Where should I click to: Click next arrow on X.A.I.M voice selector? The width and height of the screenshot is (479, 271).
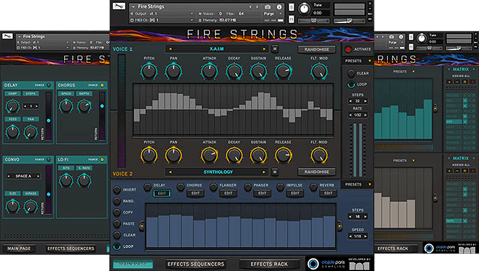tap(264, 49)
